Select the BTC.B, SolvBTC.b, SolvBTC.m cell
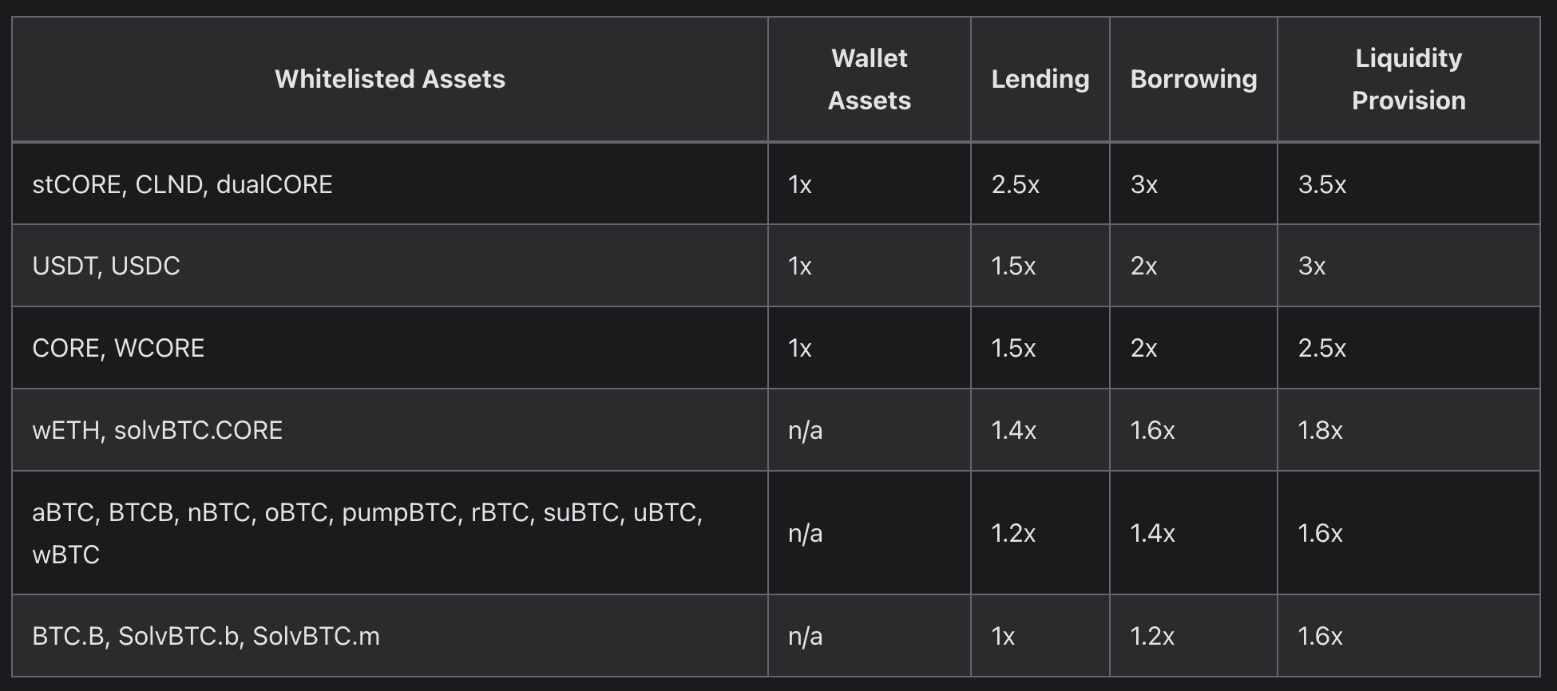Viewport: 1557px width, 691px height. 206,636
